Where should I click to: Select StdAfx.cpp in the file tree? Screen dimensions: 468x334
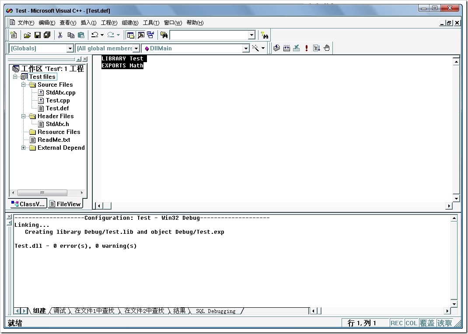61,93
